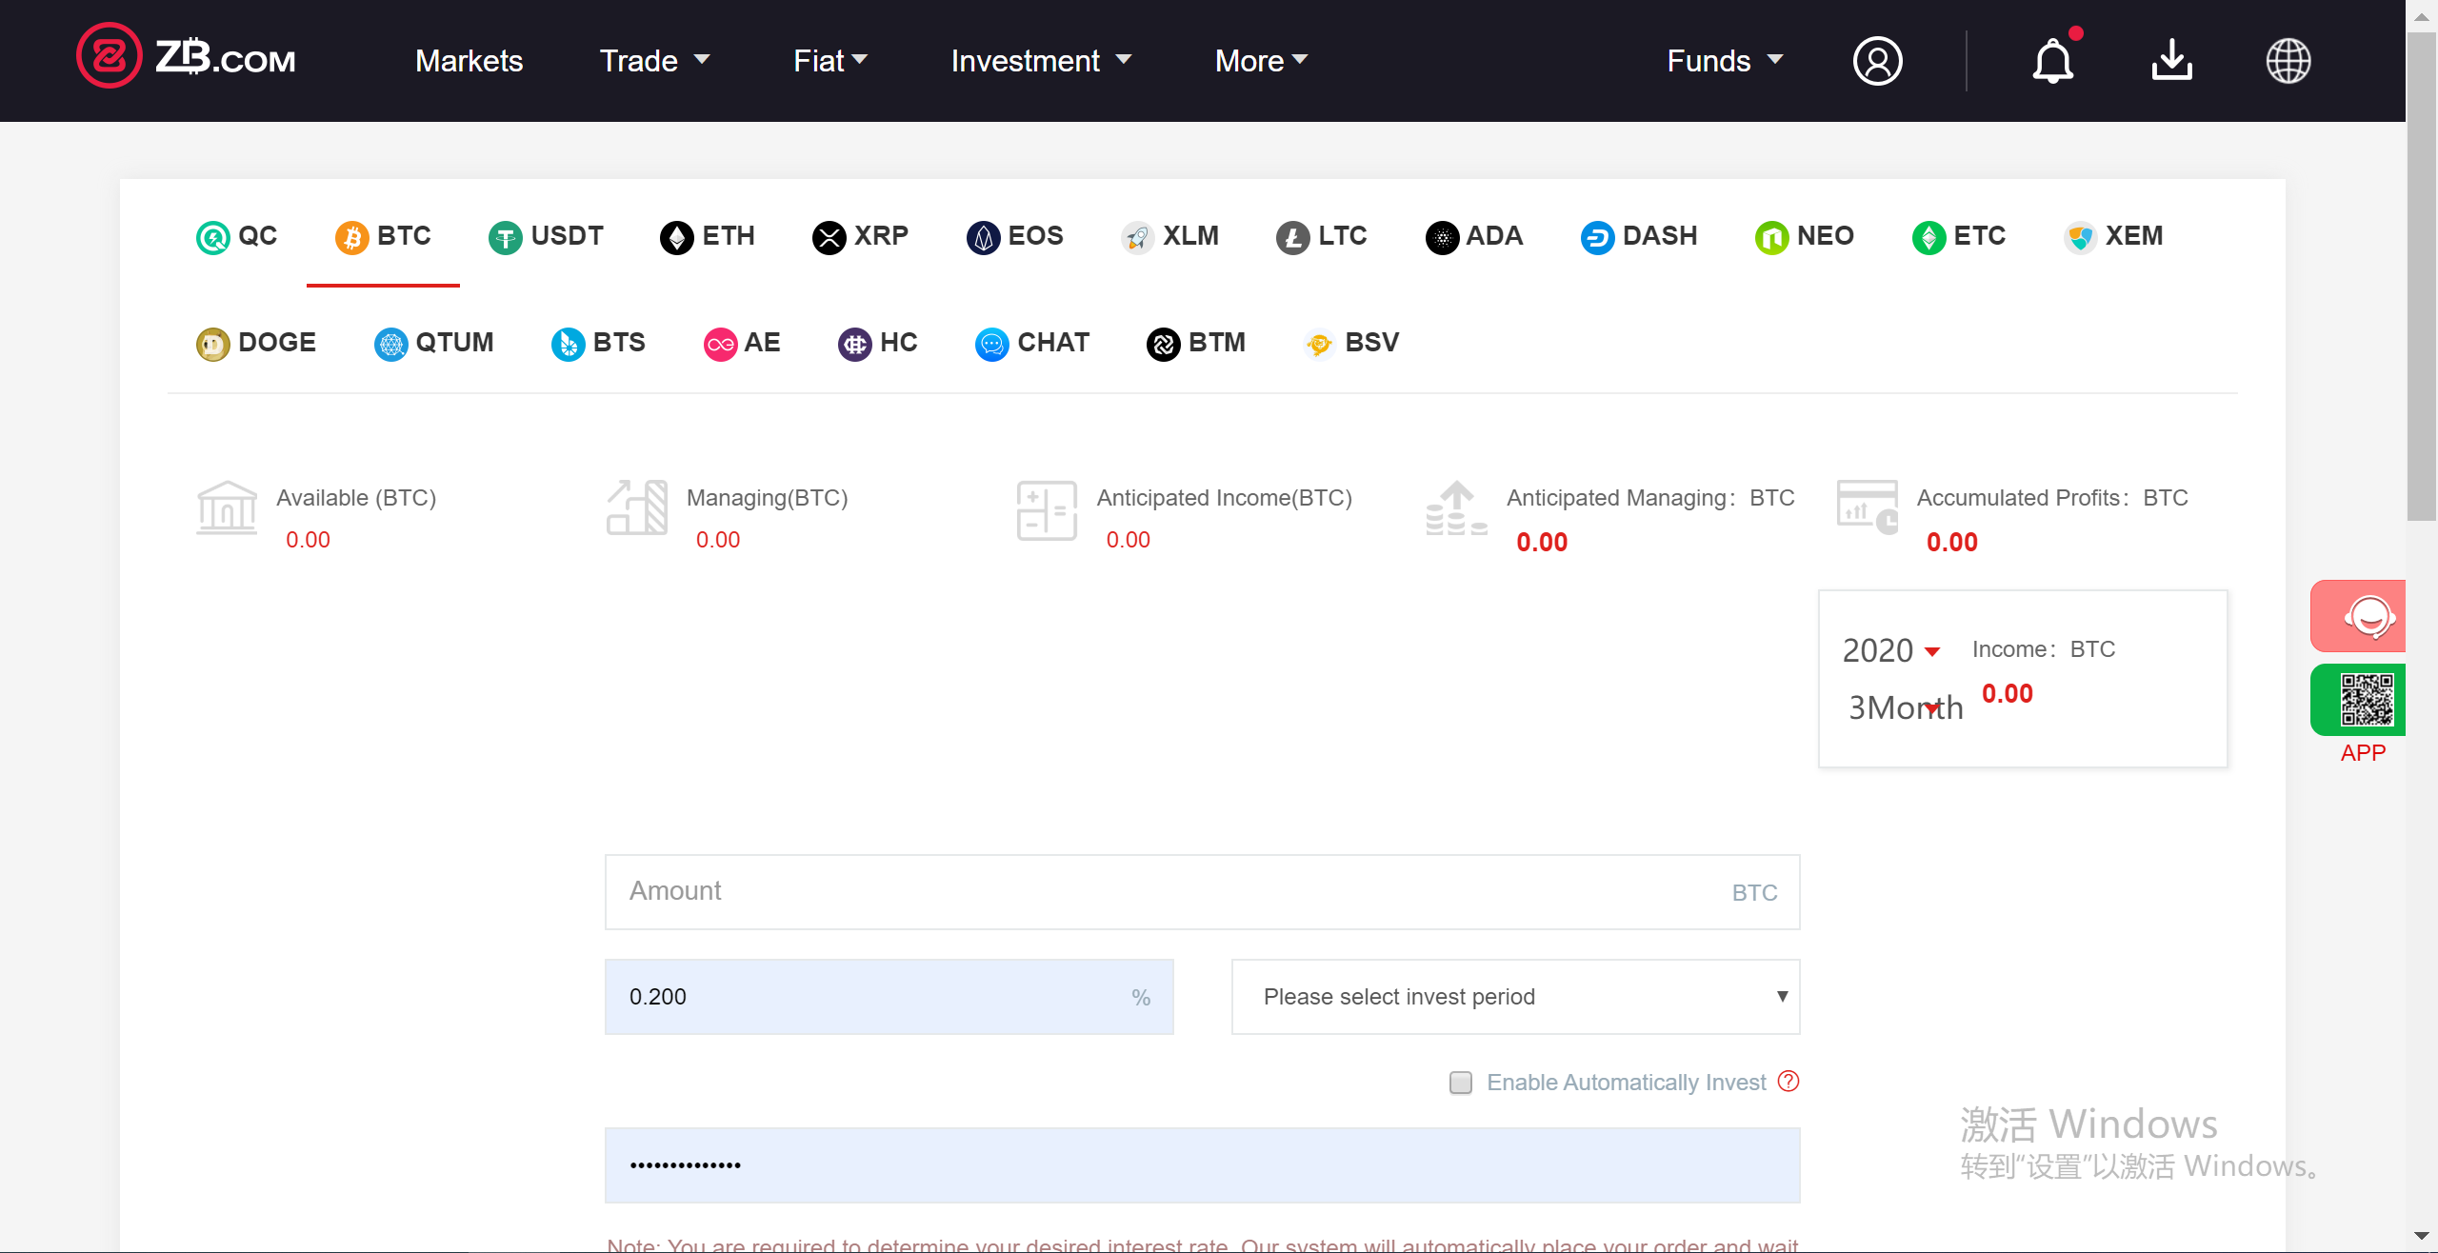Select the EOS coin tab
This screenshot has width=2438, height=1253.
point(1014,236)
